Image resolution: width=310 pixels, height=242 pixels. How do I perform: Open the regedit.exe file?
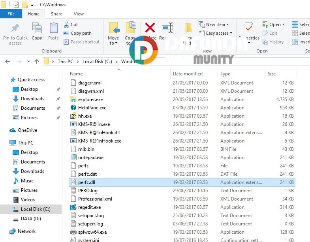click(89, 207)
